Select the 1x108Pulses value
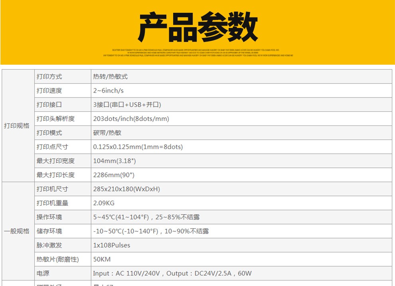395x286 pixels. coord(112,245)
